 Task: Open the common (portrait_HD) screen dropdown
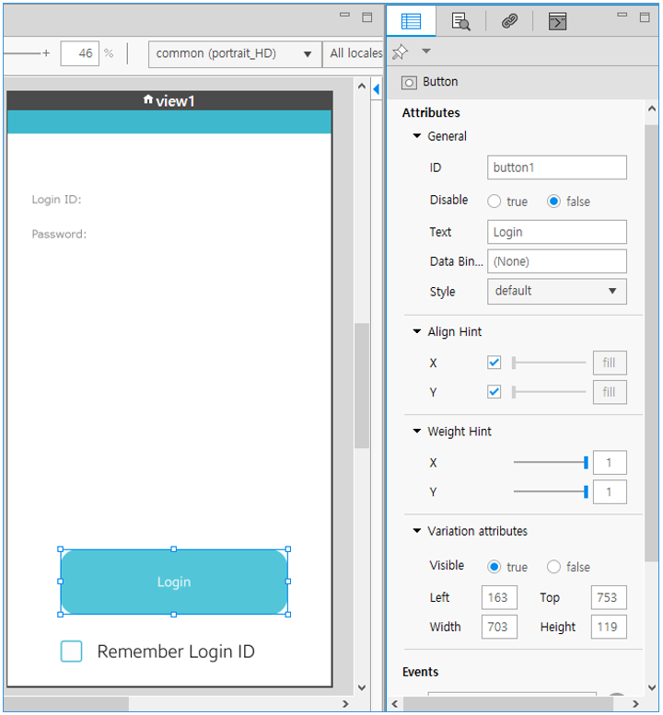[235, 54]
